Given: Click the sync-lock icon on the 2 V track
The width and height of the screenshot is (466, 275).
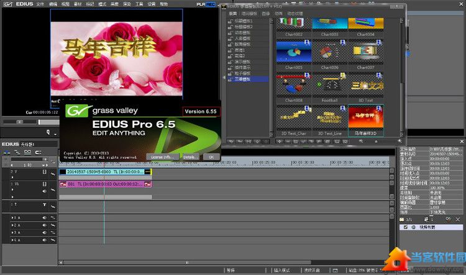Looking at the screenshot, I should (x=53, y=174).
